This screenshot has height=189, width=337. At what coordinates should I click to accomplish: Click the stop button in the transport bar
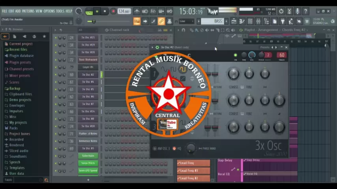[105, 11]
